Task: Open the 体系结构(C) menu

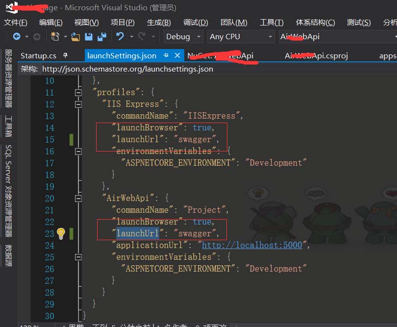Action: click(315, 23)
